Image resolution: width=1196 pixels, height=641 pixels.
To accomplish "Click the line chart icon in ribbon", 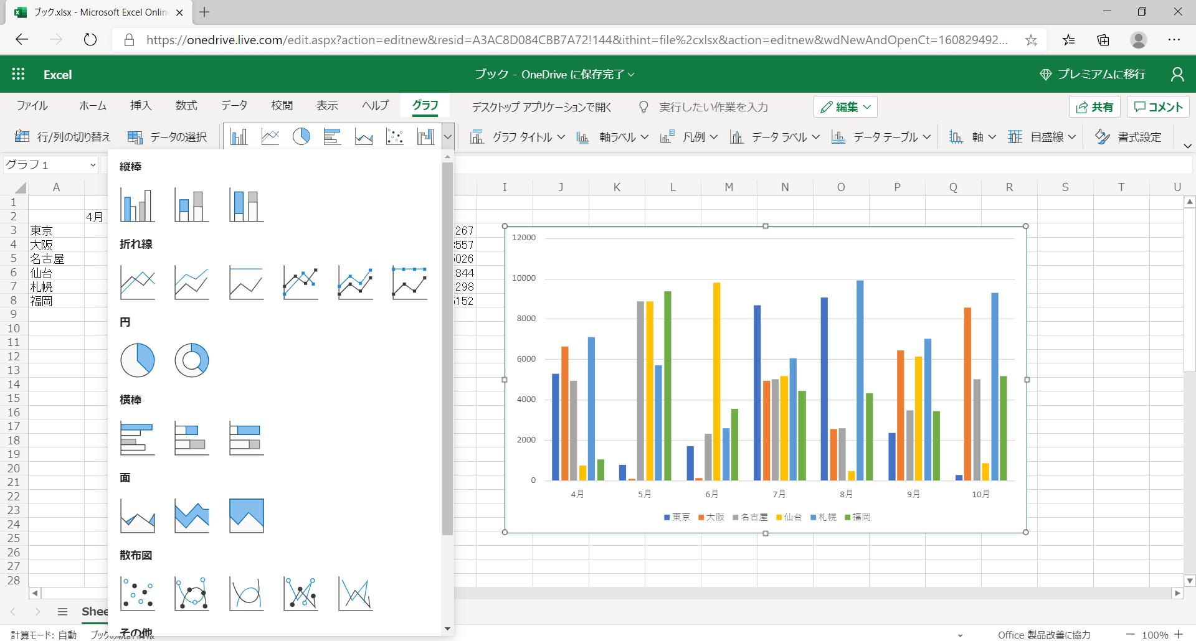I will [x=270, y=136].
